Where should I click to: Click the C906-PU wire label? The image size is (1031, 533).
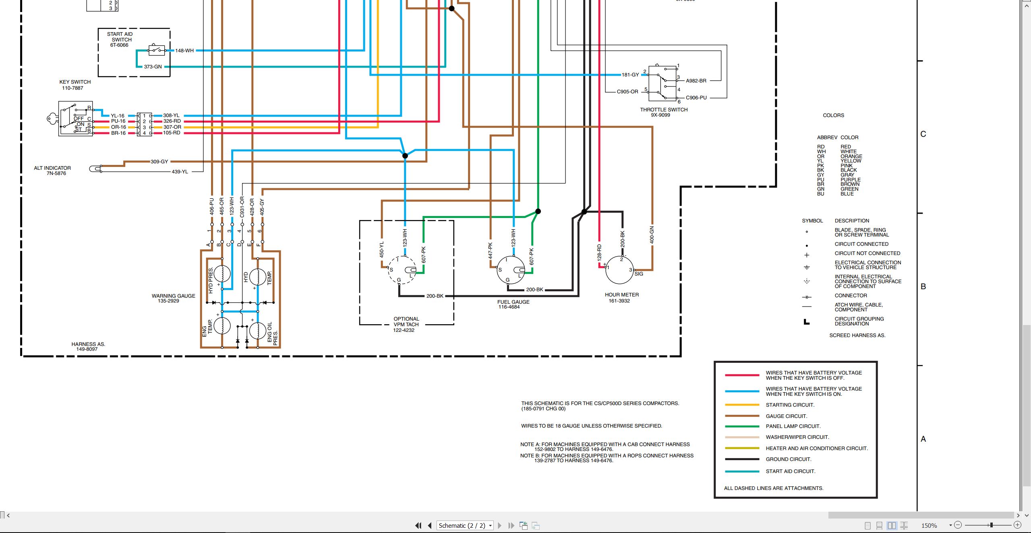click(696, 98)
